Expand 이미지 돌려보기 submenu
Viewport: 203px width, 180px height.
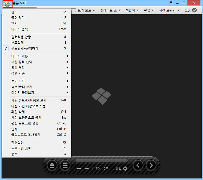(x=37, y=93)
